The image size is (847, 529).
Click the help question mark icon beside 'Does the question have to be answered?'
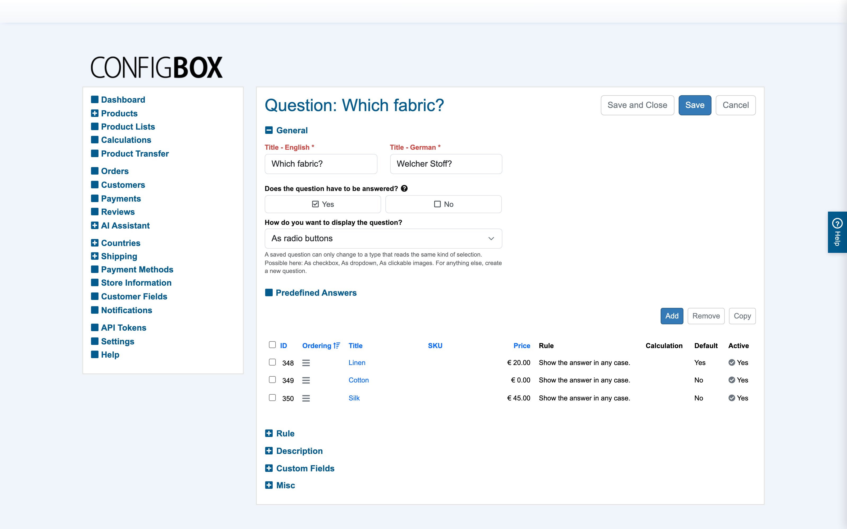[x=404, y=189]
